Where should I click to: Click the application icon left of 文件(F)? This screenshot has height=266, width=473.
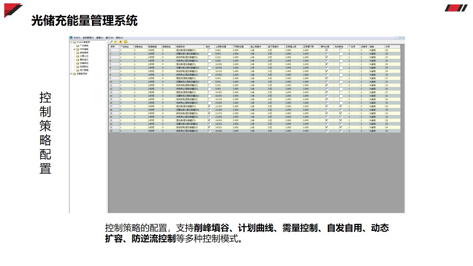point(71,37)
